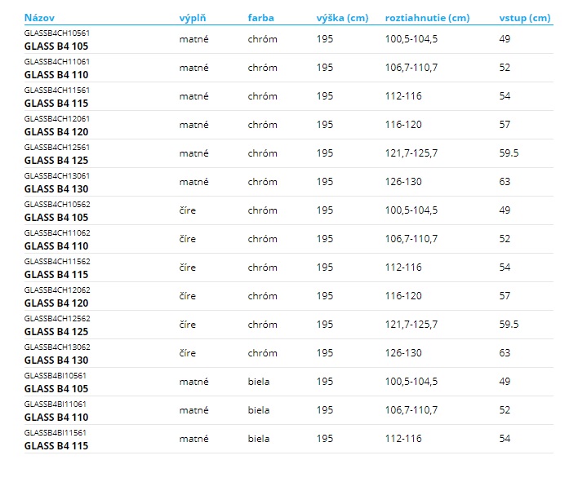The height and width of the screenshot is (482, 578).
Task: Click height 195 in GLASSB4CH11561 row
Action: [x=325, y=96]
